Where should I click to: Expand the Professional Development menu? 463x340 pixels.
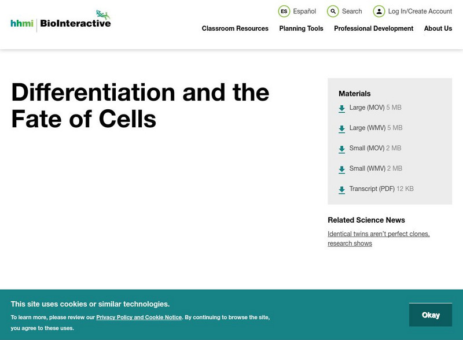click(x=373, y=28)
